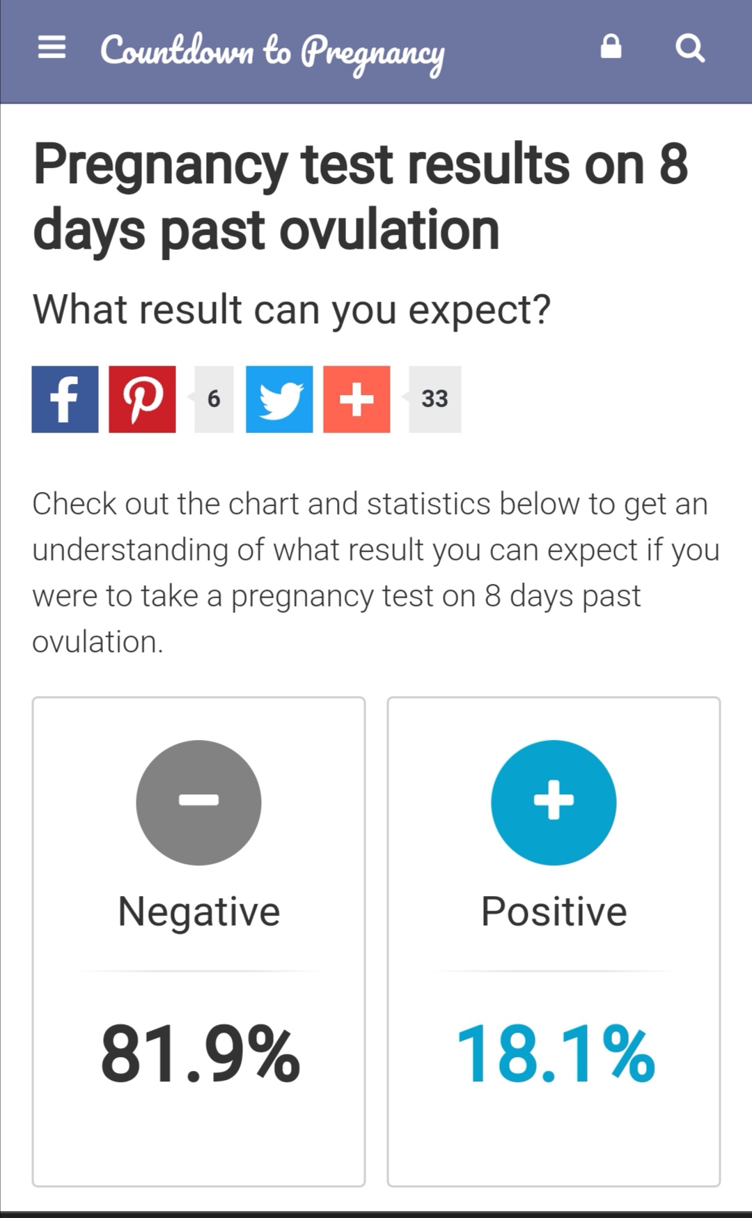Open the search magnifier icon
This screenshot has height=1218, width=752.
click(689, 48)
